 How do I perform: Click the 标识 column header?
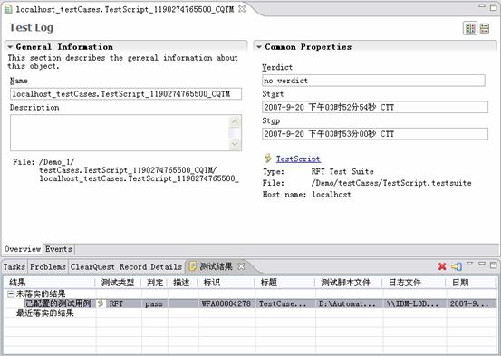pos(226,283)
